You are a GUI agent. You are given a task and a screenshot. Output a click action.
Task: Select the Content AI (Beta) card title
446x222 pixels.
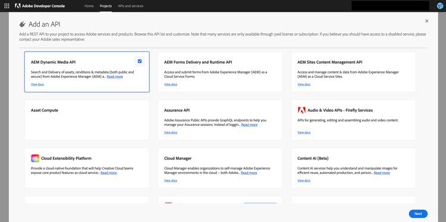[313, 158]
